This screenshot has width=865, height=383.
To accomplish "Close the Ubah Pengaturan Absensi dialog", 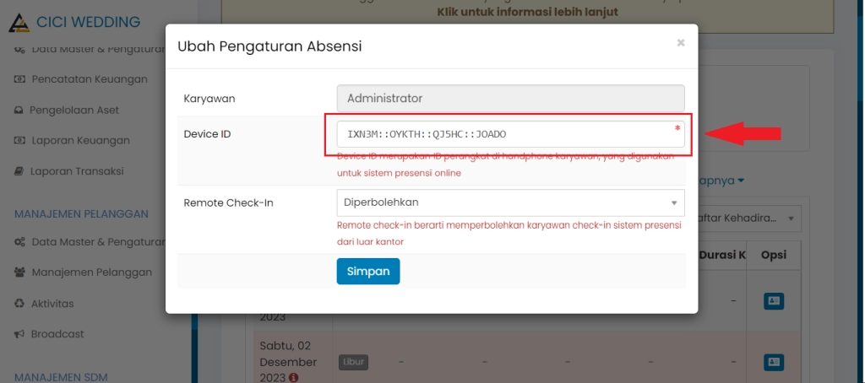I will pyautogui.click(x=680, y=43).
